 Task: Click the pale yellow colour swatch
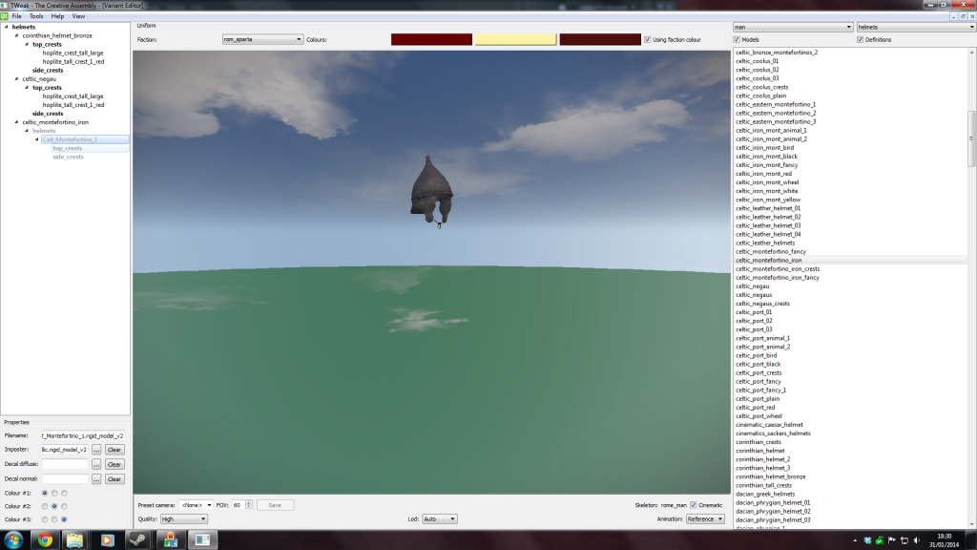pos(515,40)
